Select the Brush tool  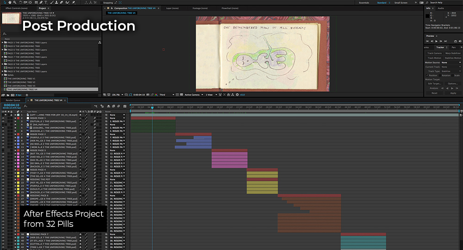pos(52,2)
